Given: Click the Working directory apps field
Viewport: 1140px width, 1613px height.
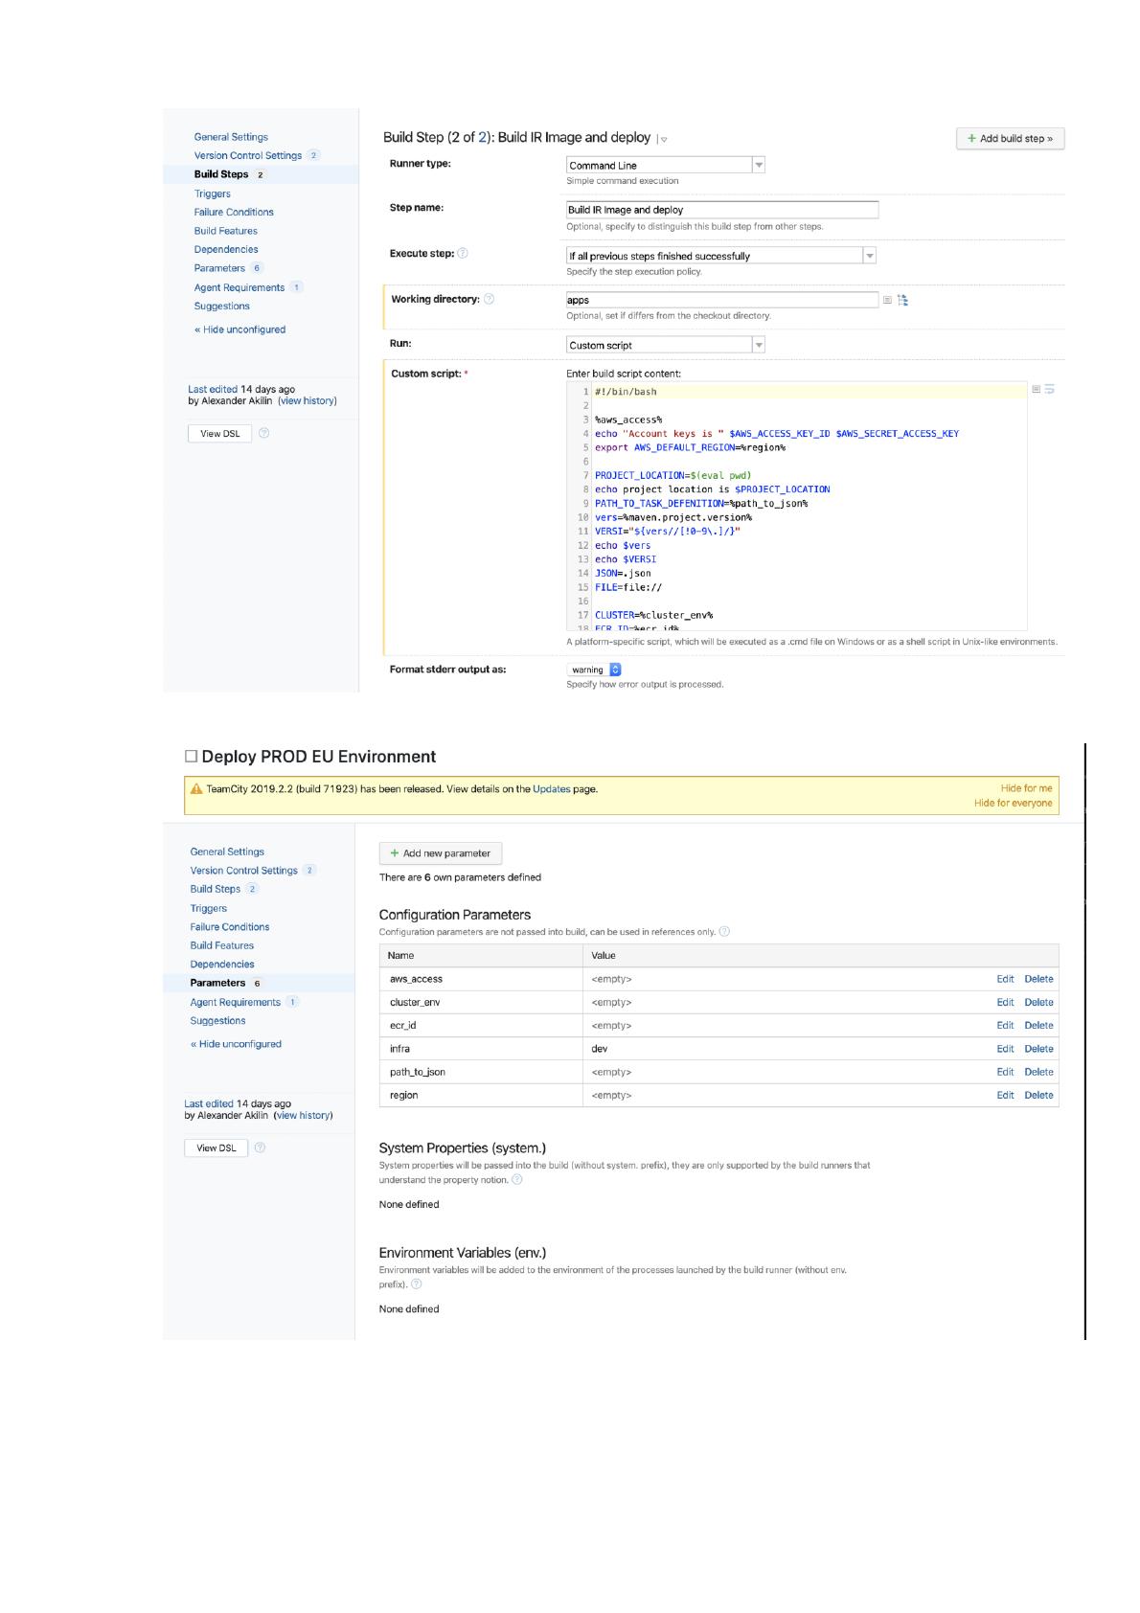Looking at the screenshot, I should pyautogui.click(x=722, y=300).
